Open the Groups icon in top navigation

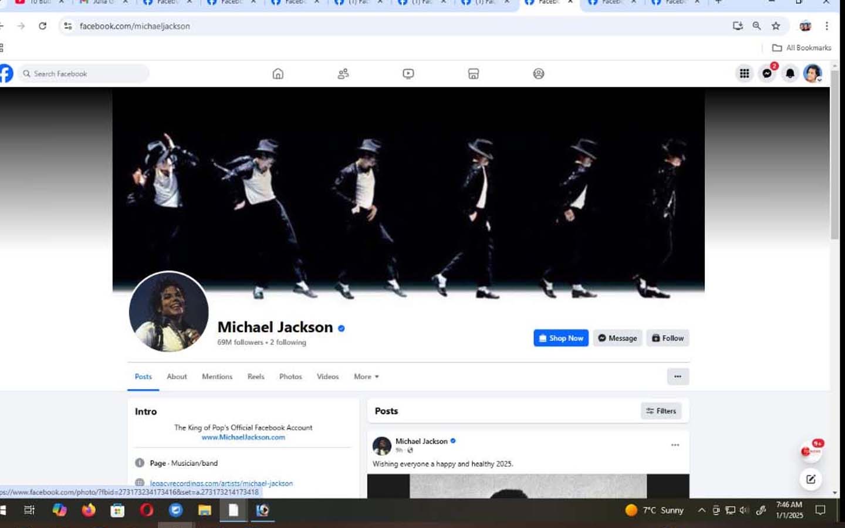539,73
